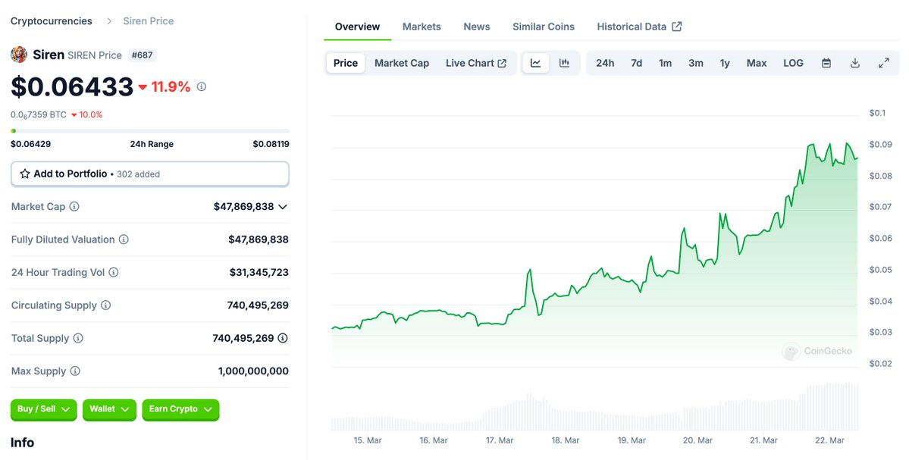909x460 pixels.
Task: Click the $0.06429 24h low value
Action: 30,144
